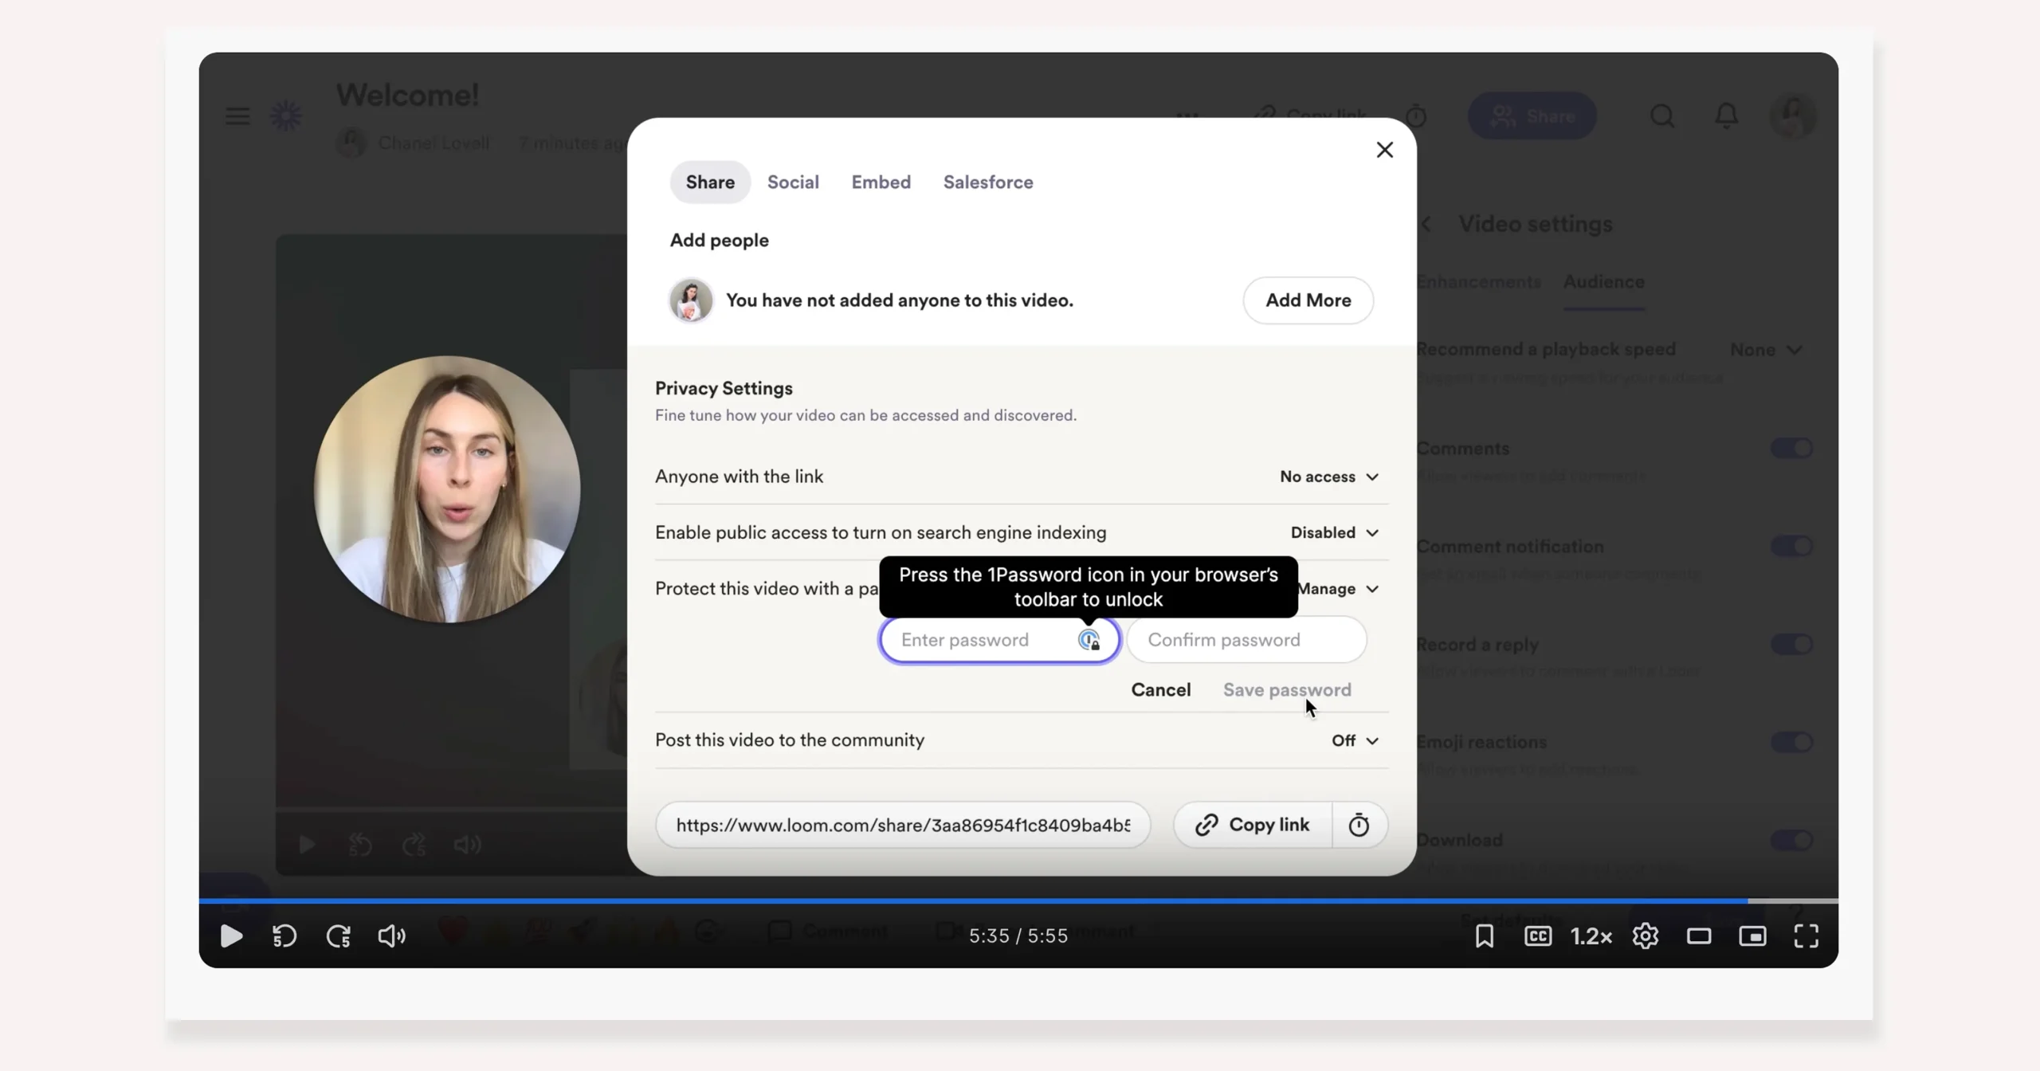Switch to the Social tab

(793, 182)
